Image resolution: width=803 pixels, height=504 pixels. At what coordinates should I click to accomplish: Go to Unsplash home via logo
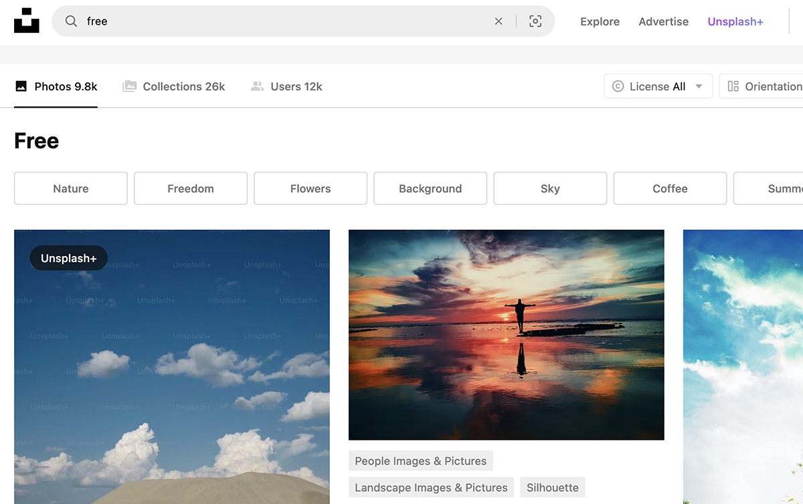coord(27,21)
